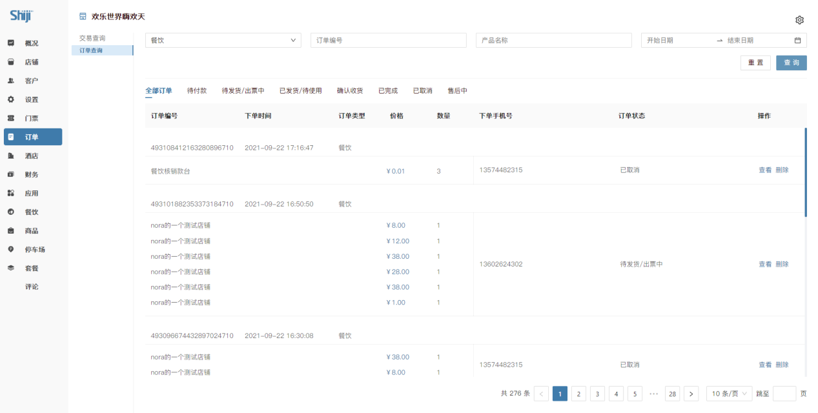Select the 套餐 package icon

pyautogui.click(x=11, y=268)
